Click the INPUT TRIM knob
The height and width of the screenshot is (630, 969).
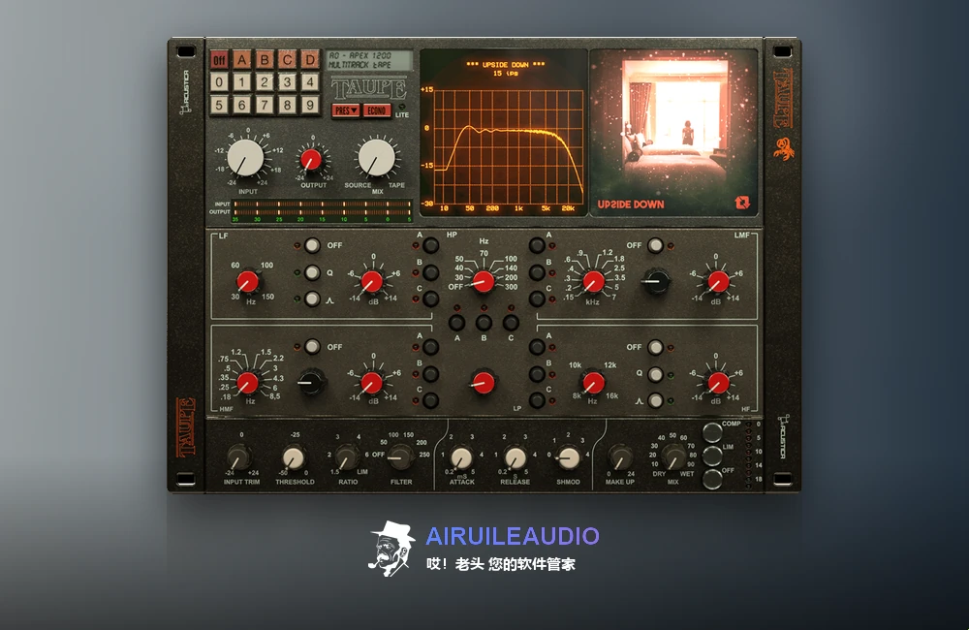237,458
